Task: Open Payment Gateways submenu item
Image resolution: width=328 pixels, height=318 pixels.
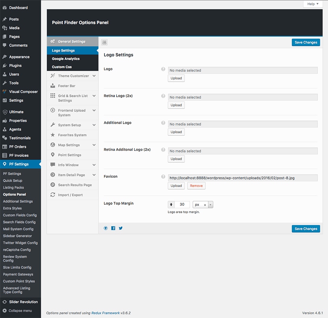Action: tap(18, 274)
